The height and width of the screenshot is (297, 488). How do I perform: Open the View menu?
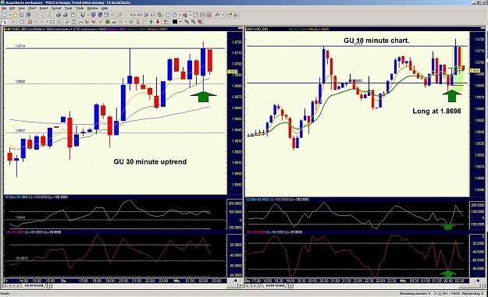coord(22,8)
